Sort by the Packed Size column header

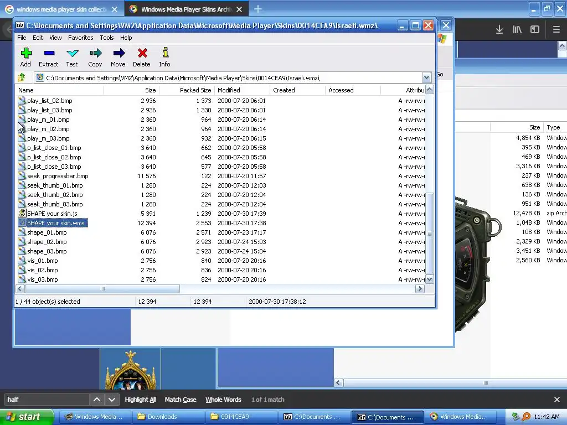tap(187, 90)
